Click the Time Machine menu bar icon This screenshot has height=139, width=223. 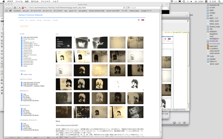point(184,1)
